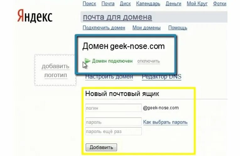The width and height of the screenshot is (240, 156).
Task: Open the Календарь link
Action: point(148,3)
